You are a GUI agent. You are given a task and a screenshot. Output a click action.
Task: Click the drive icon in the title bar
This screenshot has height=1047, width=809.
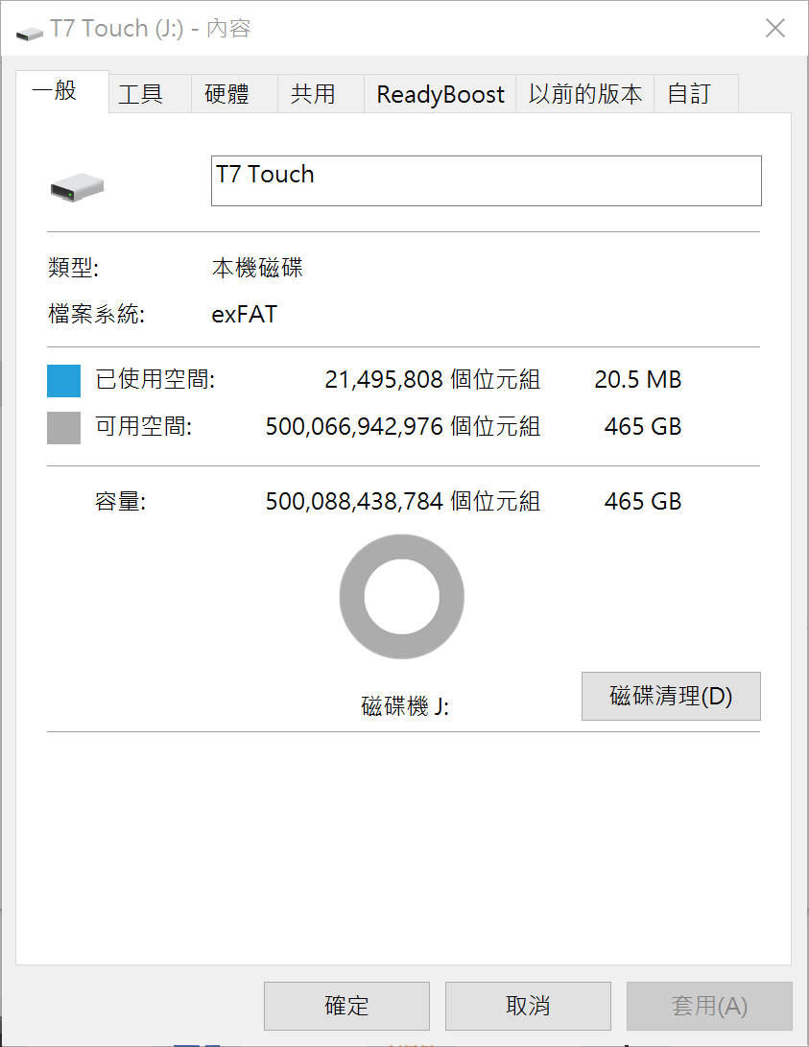30,30
